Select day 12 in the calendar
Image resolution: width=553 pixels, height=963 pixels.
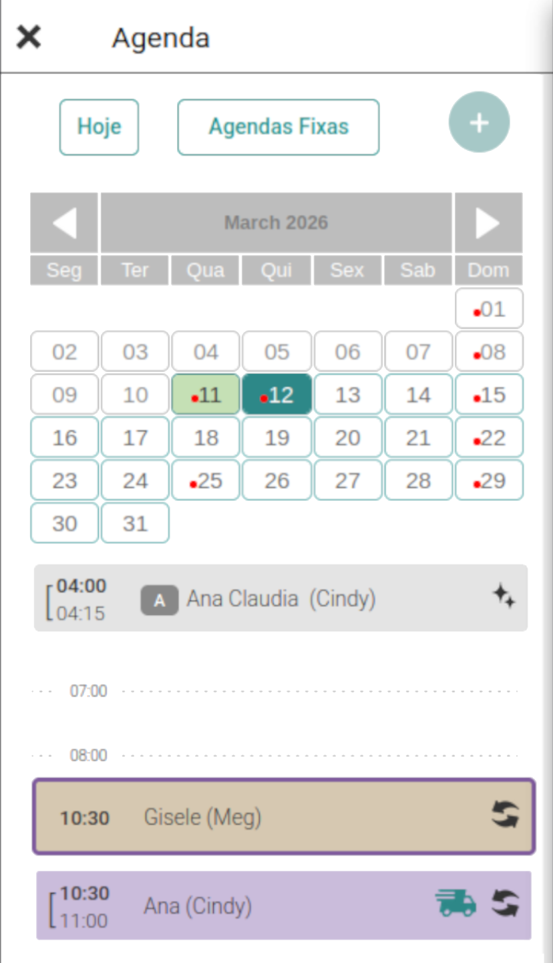(x=276, y=395)
